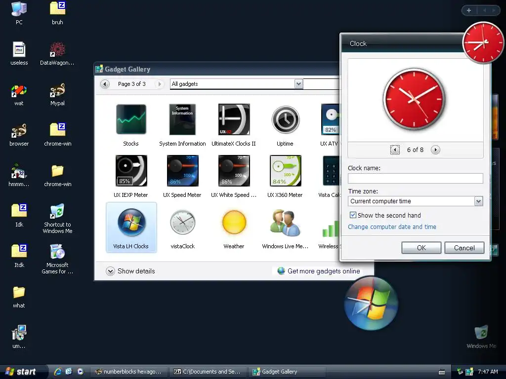Choose the Uptime gadget icon
This screenshot has width=506, height=379.
(285, 119)
